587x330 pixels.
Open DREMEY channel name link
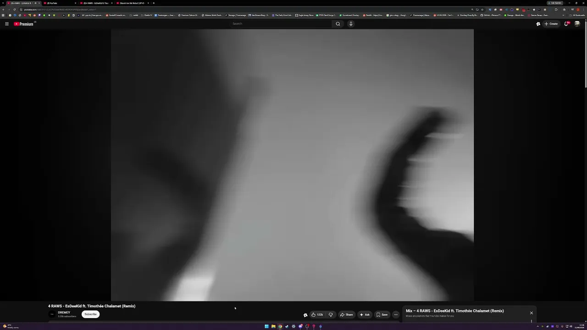[x=64, y=313]
